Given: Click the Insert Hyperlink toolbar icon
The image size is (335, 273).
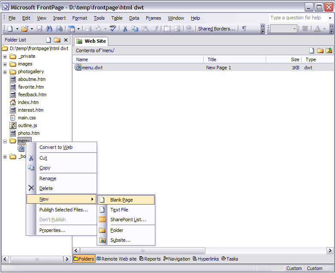Looking at the screenshot, I should [189, 29].
